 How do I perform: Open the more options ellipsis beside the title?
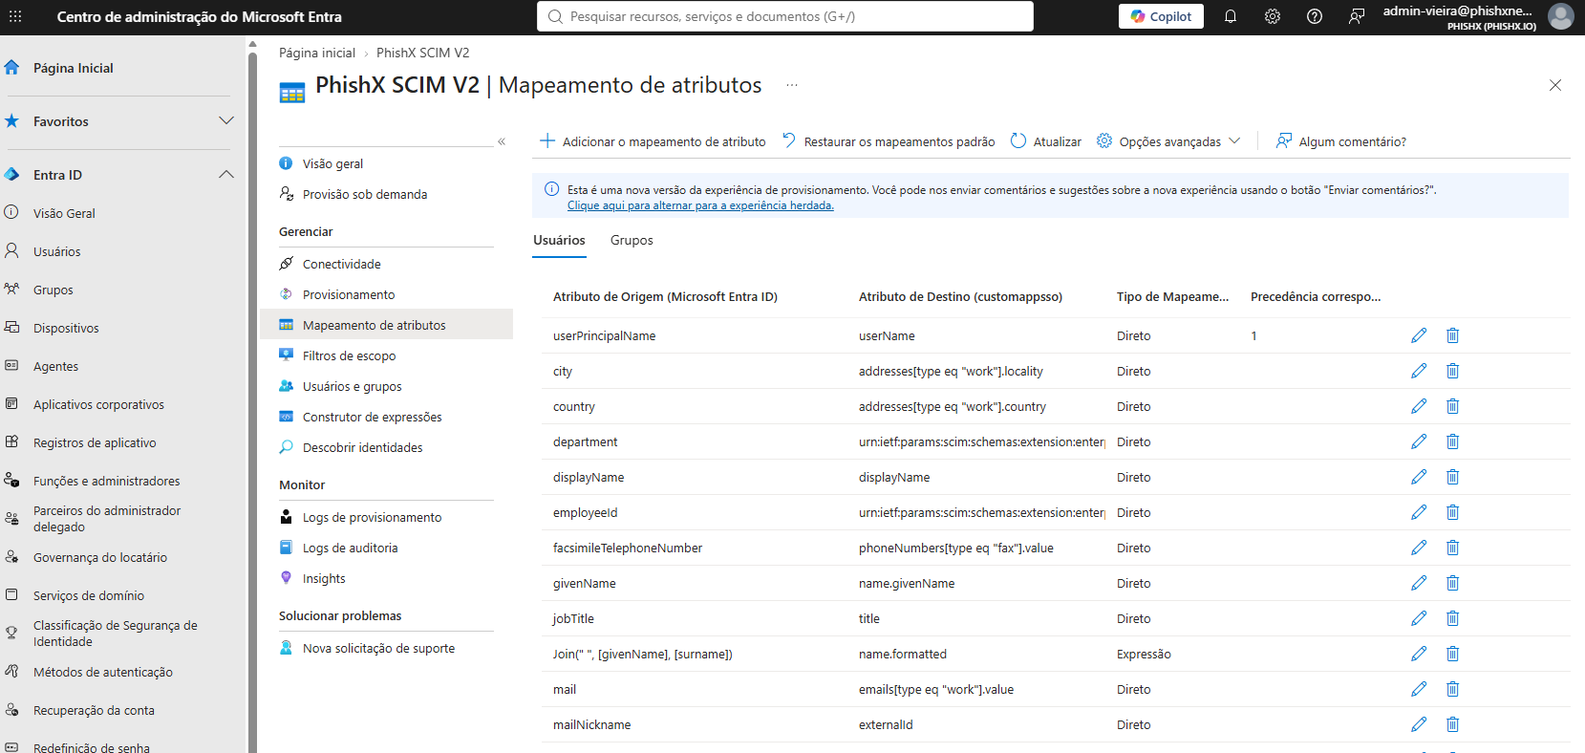(x=792, y=85)
